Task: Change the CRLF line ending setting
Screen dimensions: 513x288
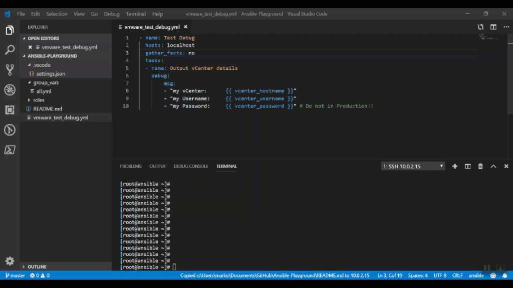Action: pyautogui.click(x=457, y=275)
